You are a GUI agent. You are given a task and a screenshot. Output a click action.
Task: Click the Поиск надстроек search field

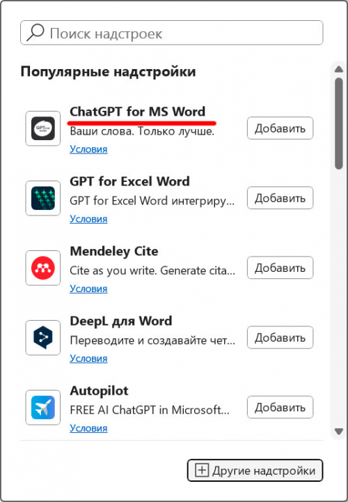[172, 33]
